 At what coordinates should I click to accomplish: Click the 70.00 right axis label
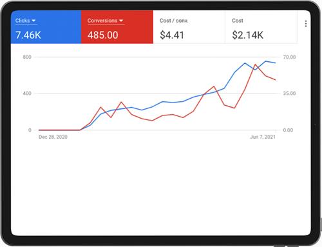(289, 57)
